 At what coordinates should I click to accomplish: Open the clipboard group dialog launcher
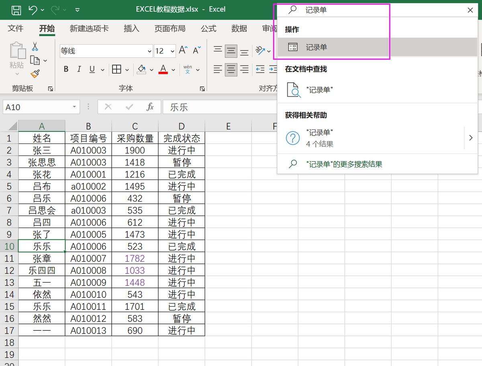(51, 88)
